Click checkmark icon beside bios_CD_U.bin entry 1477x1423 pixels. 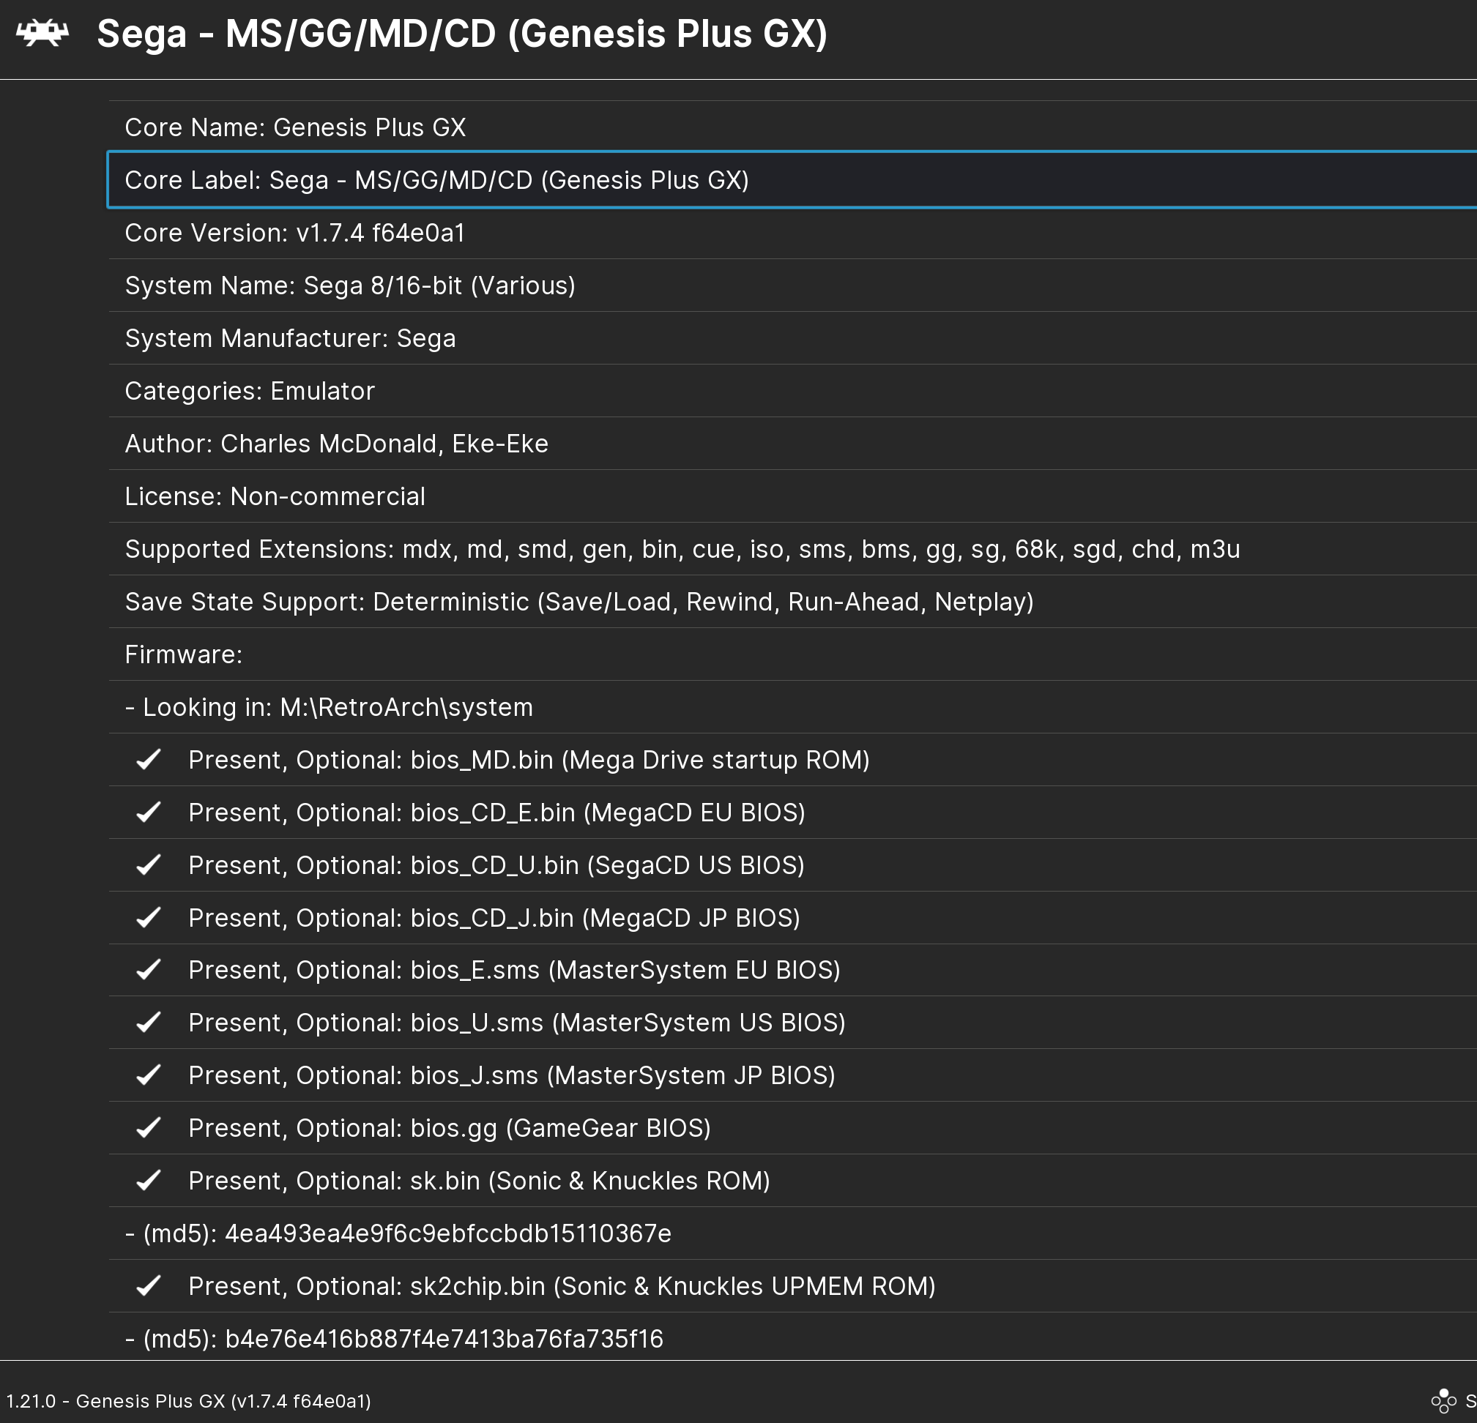149,864
